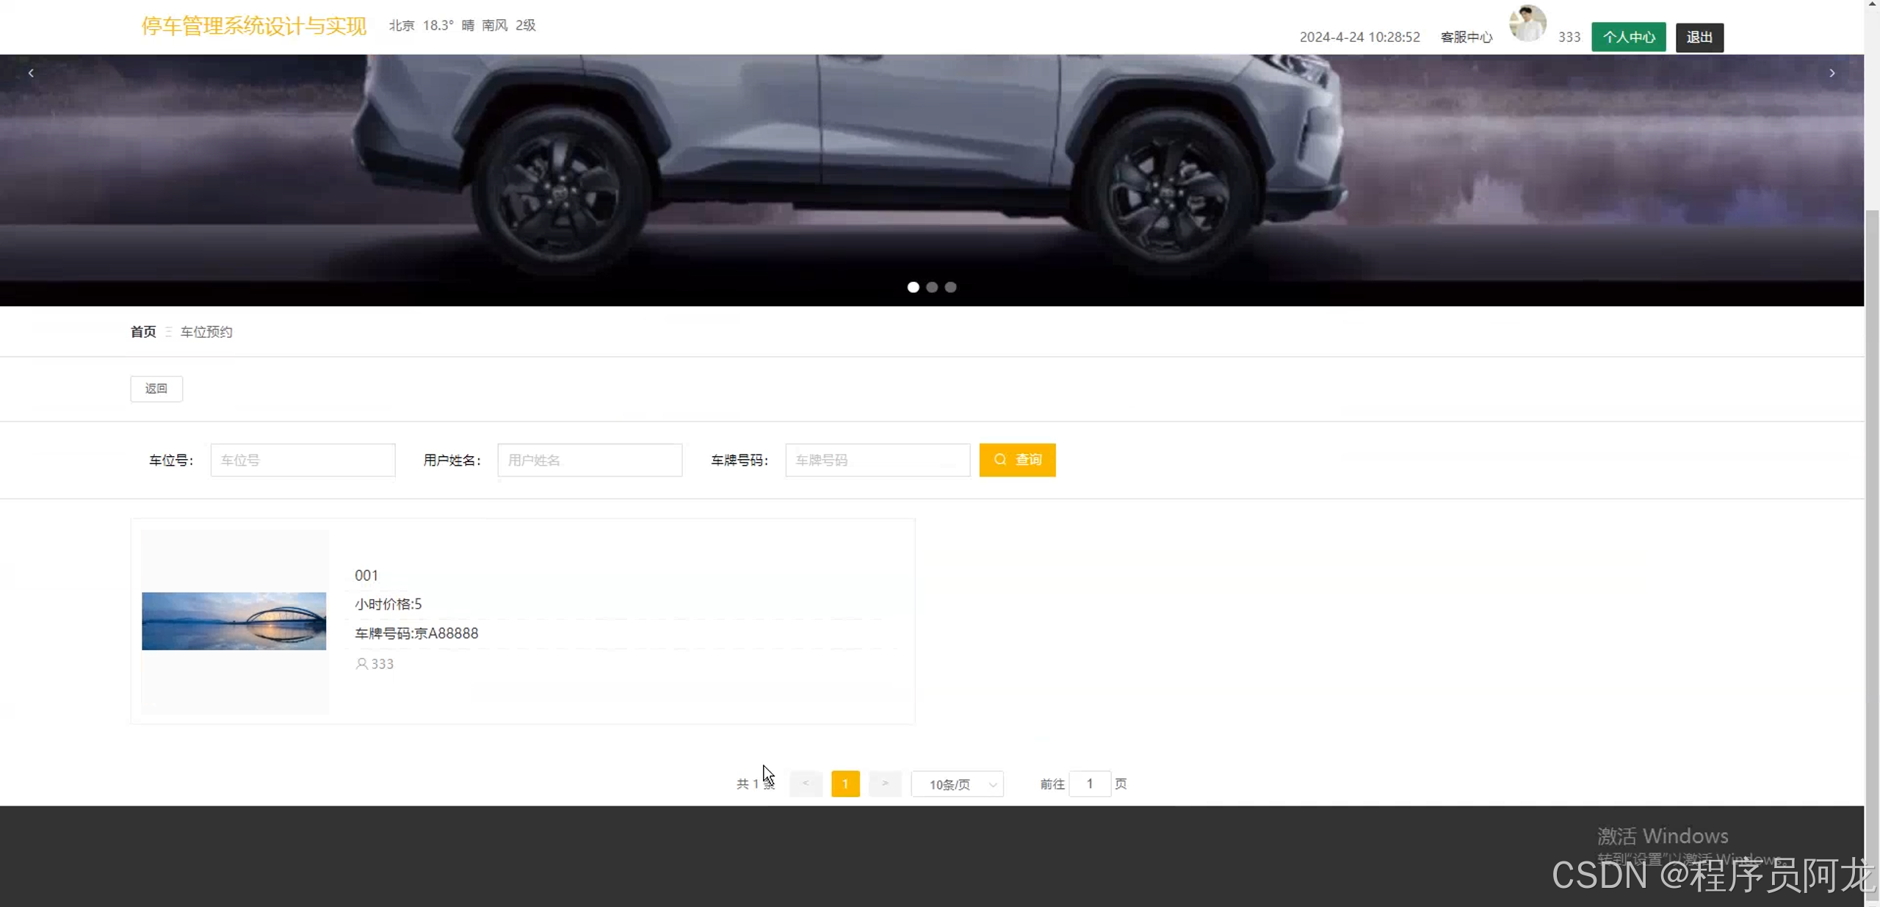Open the parking spot 001 bridge thumbnail

coord(234,621)
